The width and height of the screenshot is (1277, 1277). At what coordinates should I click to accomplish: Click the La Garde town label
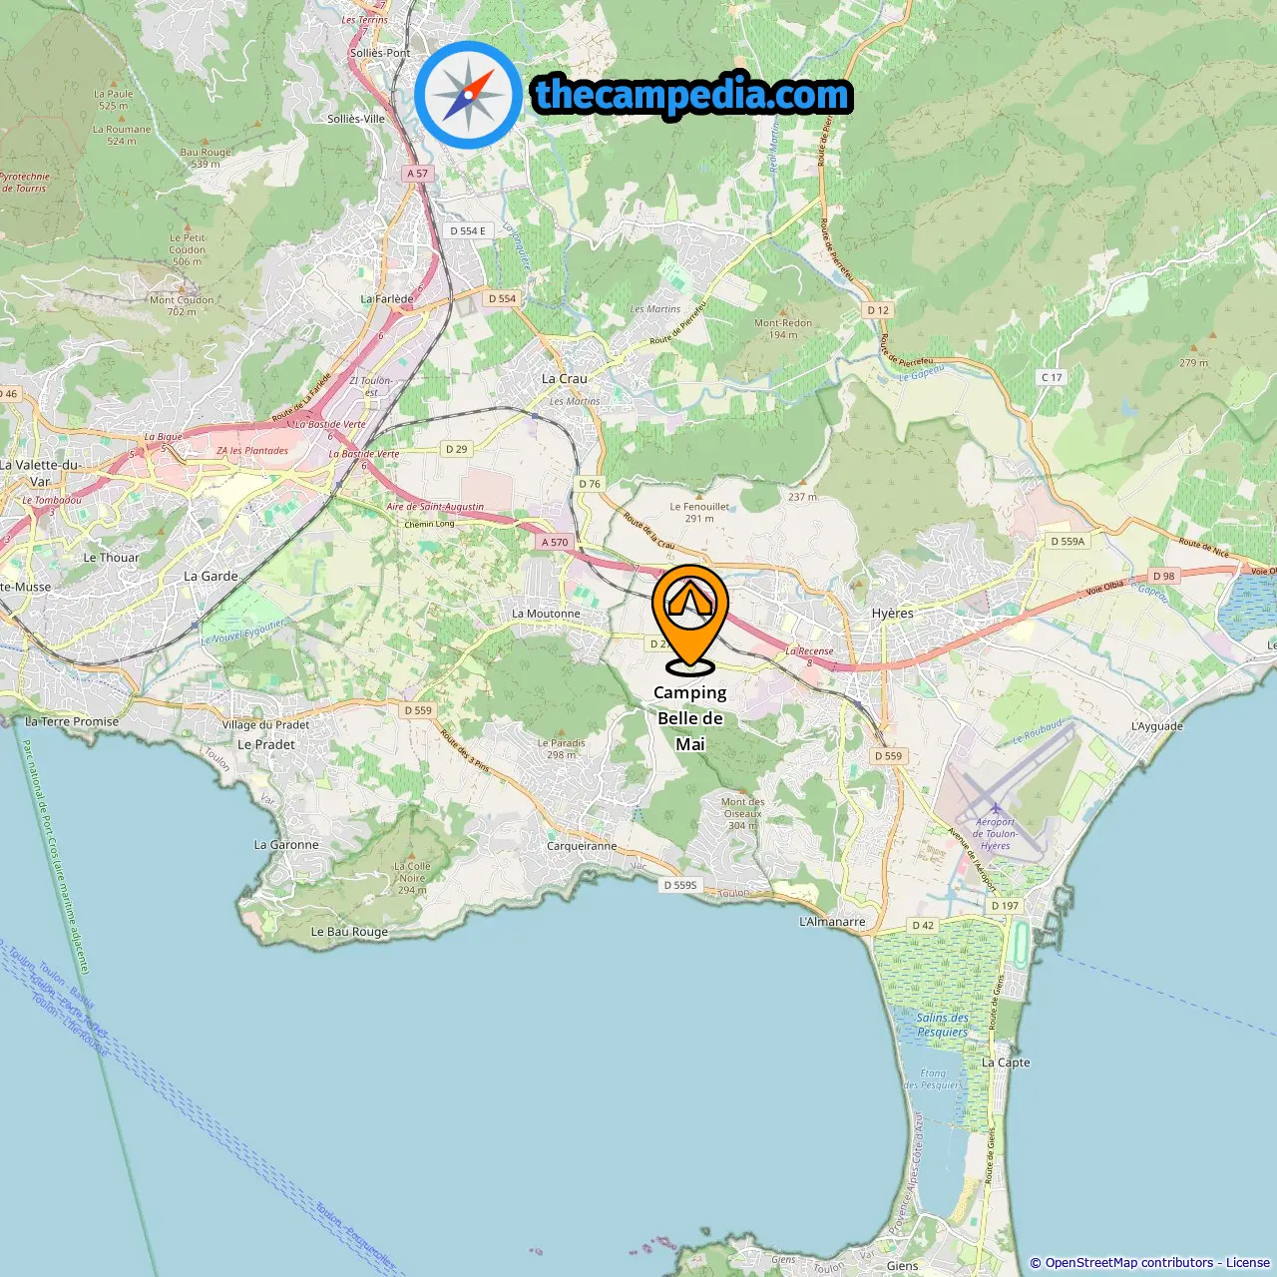coord(211,577)
